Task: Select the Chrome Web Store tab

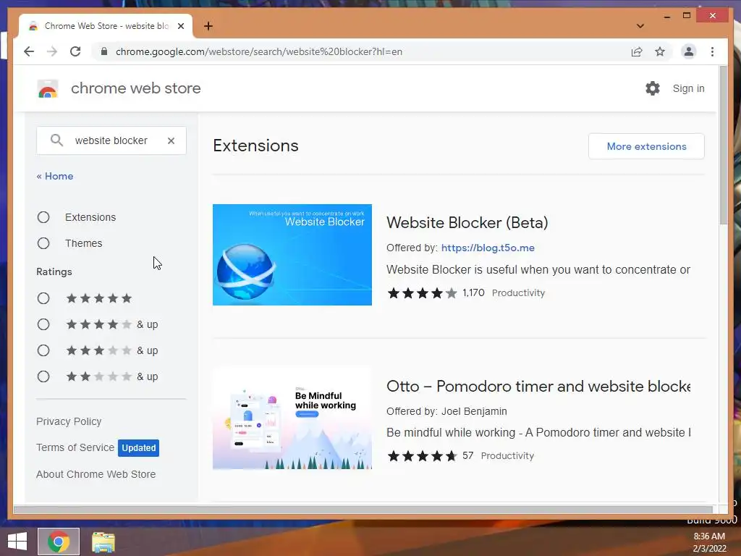Action: (106, 26)
